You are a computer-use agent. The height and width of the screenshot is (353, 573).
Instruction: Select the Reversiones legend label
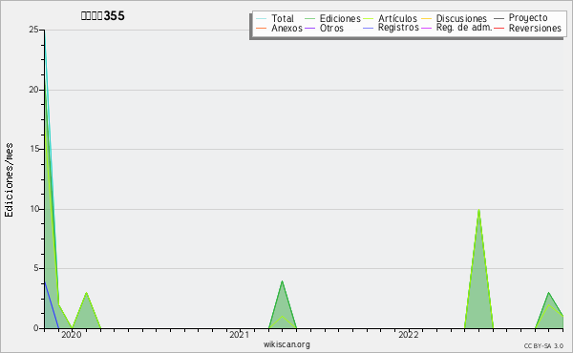pos(535,28)
